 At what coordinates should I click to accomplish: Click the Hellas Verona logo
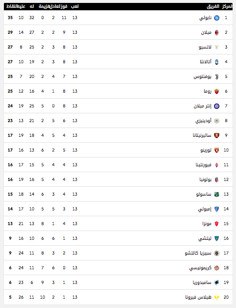(216, 297)
